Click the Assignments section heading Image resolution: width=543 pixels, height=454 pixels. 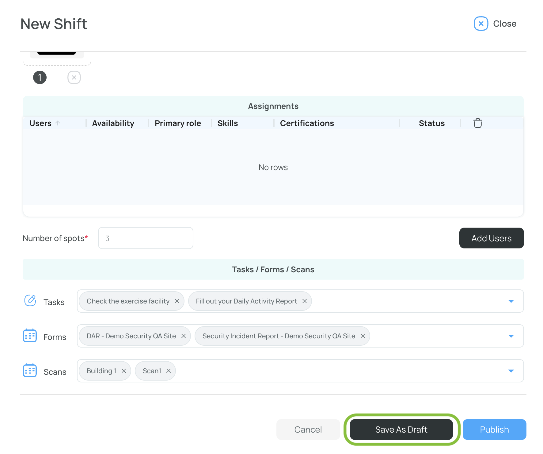click(x=273, y=106)
